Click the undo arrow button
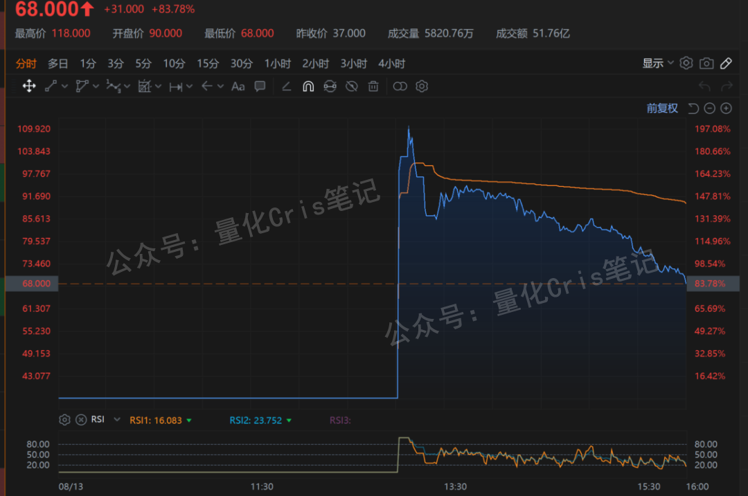This screenshot has width=748, height=496. point(705,85)
